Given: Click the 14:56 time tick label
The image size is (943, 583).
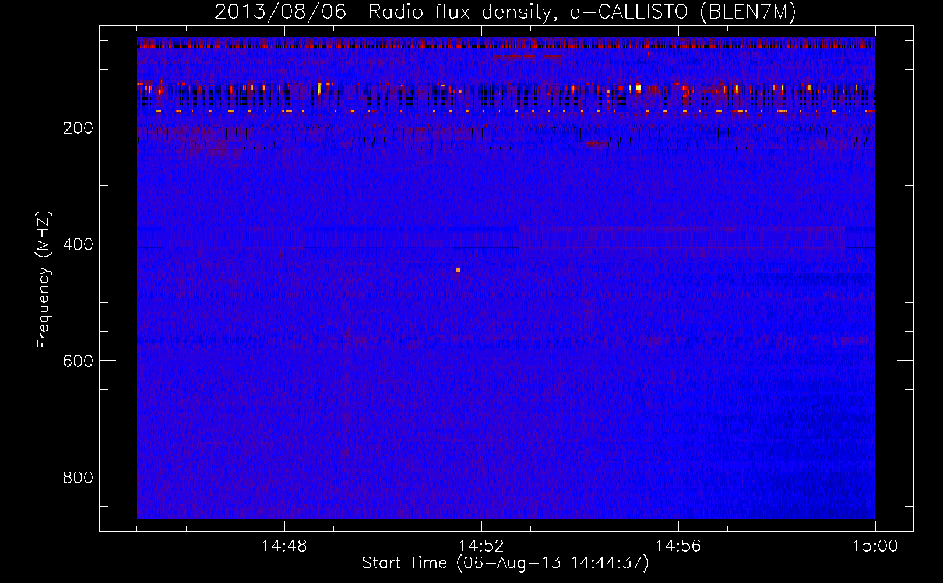Looking at the screenshot, I should pos(678,546).
